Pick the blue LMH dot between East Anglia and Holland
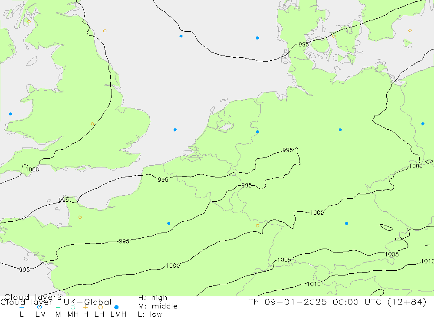Viewport: 434px width, 318px height. [x=175, y=130]
